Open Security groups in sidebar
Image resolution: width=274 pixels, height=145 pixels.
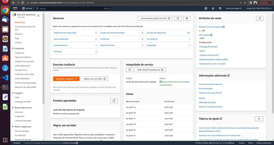22,131
